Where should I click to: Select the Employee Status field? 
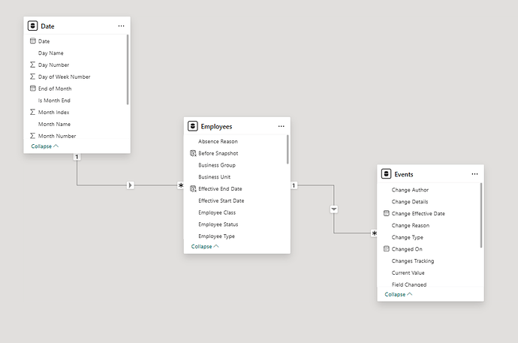click(217, 224)
